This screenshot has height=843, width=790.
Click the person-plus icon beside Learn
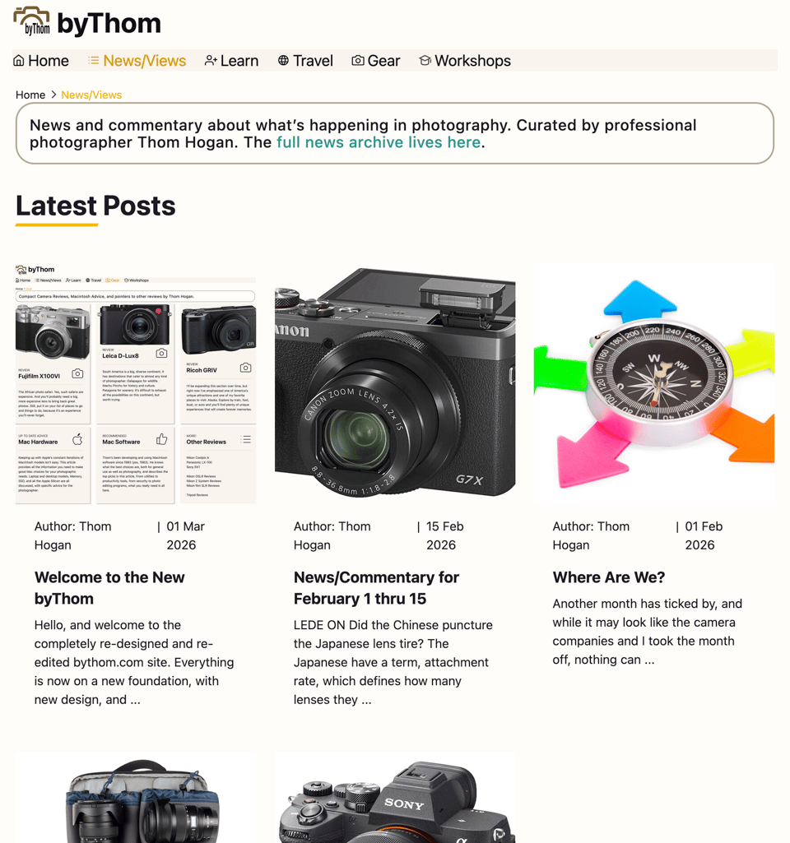coord(211,60)
